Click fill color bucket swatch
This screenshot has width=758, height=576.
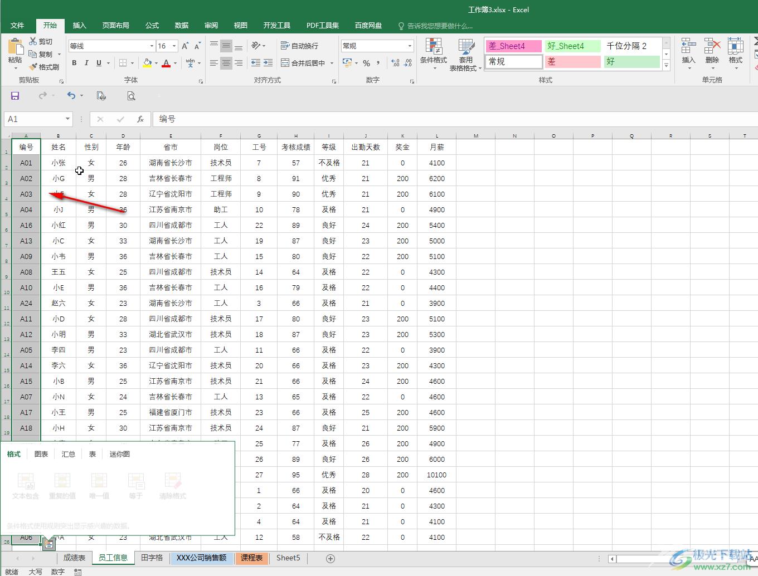point(147,63)
